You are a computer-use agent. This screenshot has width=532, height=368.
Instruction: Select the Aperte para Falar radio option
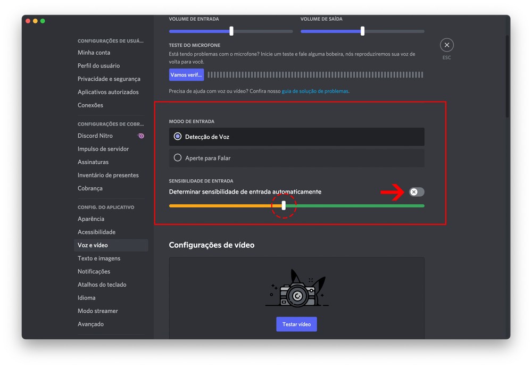[x=178, y=158]
